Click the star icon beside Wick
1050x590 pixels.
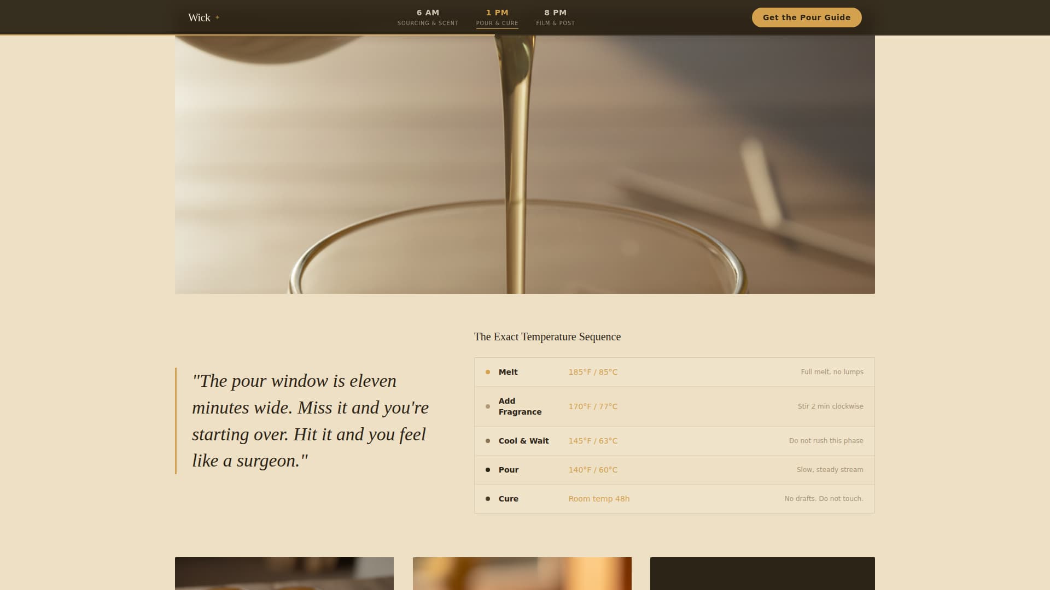click(218, 17)
